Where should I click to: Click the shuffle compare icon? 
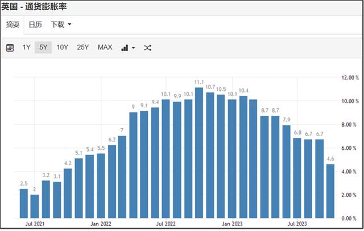[x=147, y=48]
